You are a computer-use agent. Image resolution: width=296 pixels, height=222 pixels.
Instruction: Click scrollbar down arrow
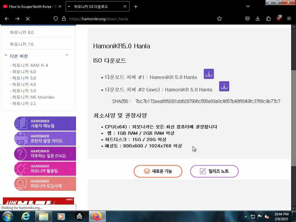coord(293,208)
